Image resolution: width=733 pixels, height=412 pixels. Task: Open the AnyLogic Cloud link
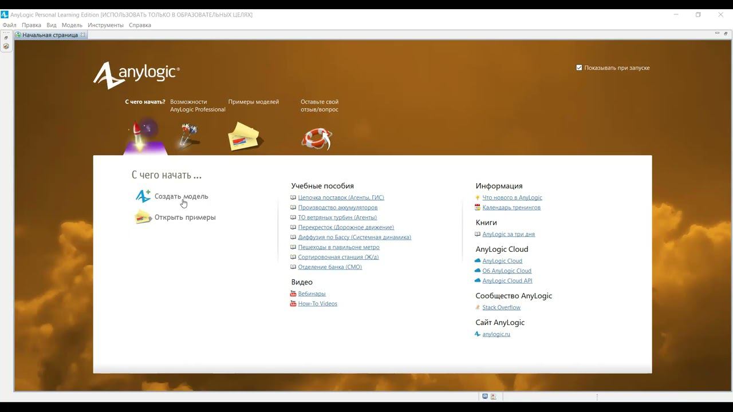pos(502,261)
